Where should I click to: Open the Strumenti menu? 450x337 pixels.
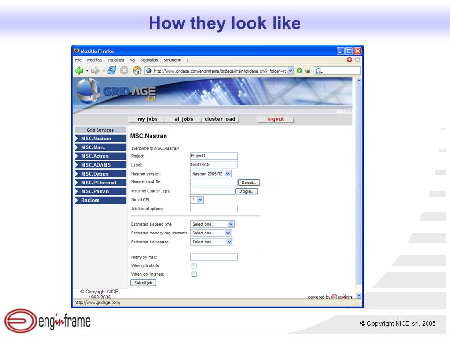tap(172, 60)
